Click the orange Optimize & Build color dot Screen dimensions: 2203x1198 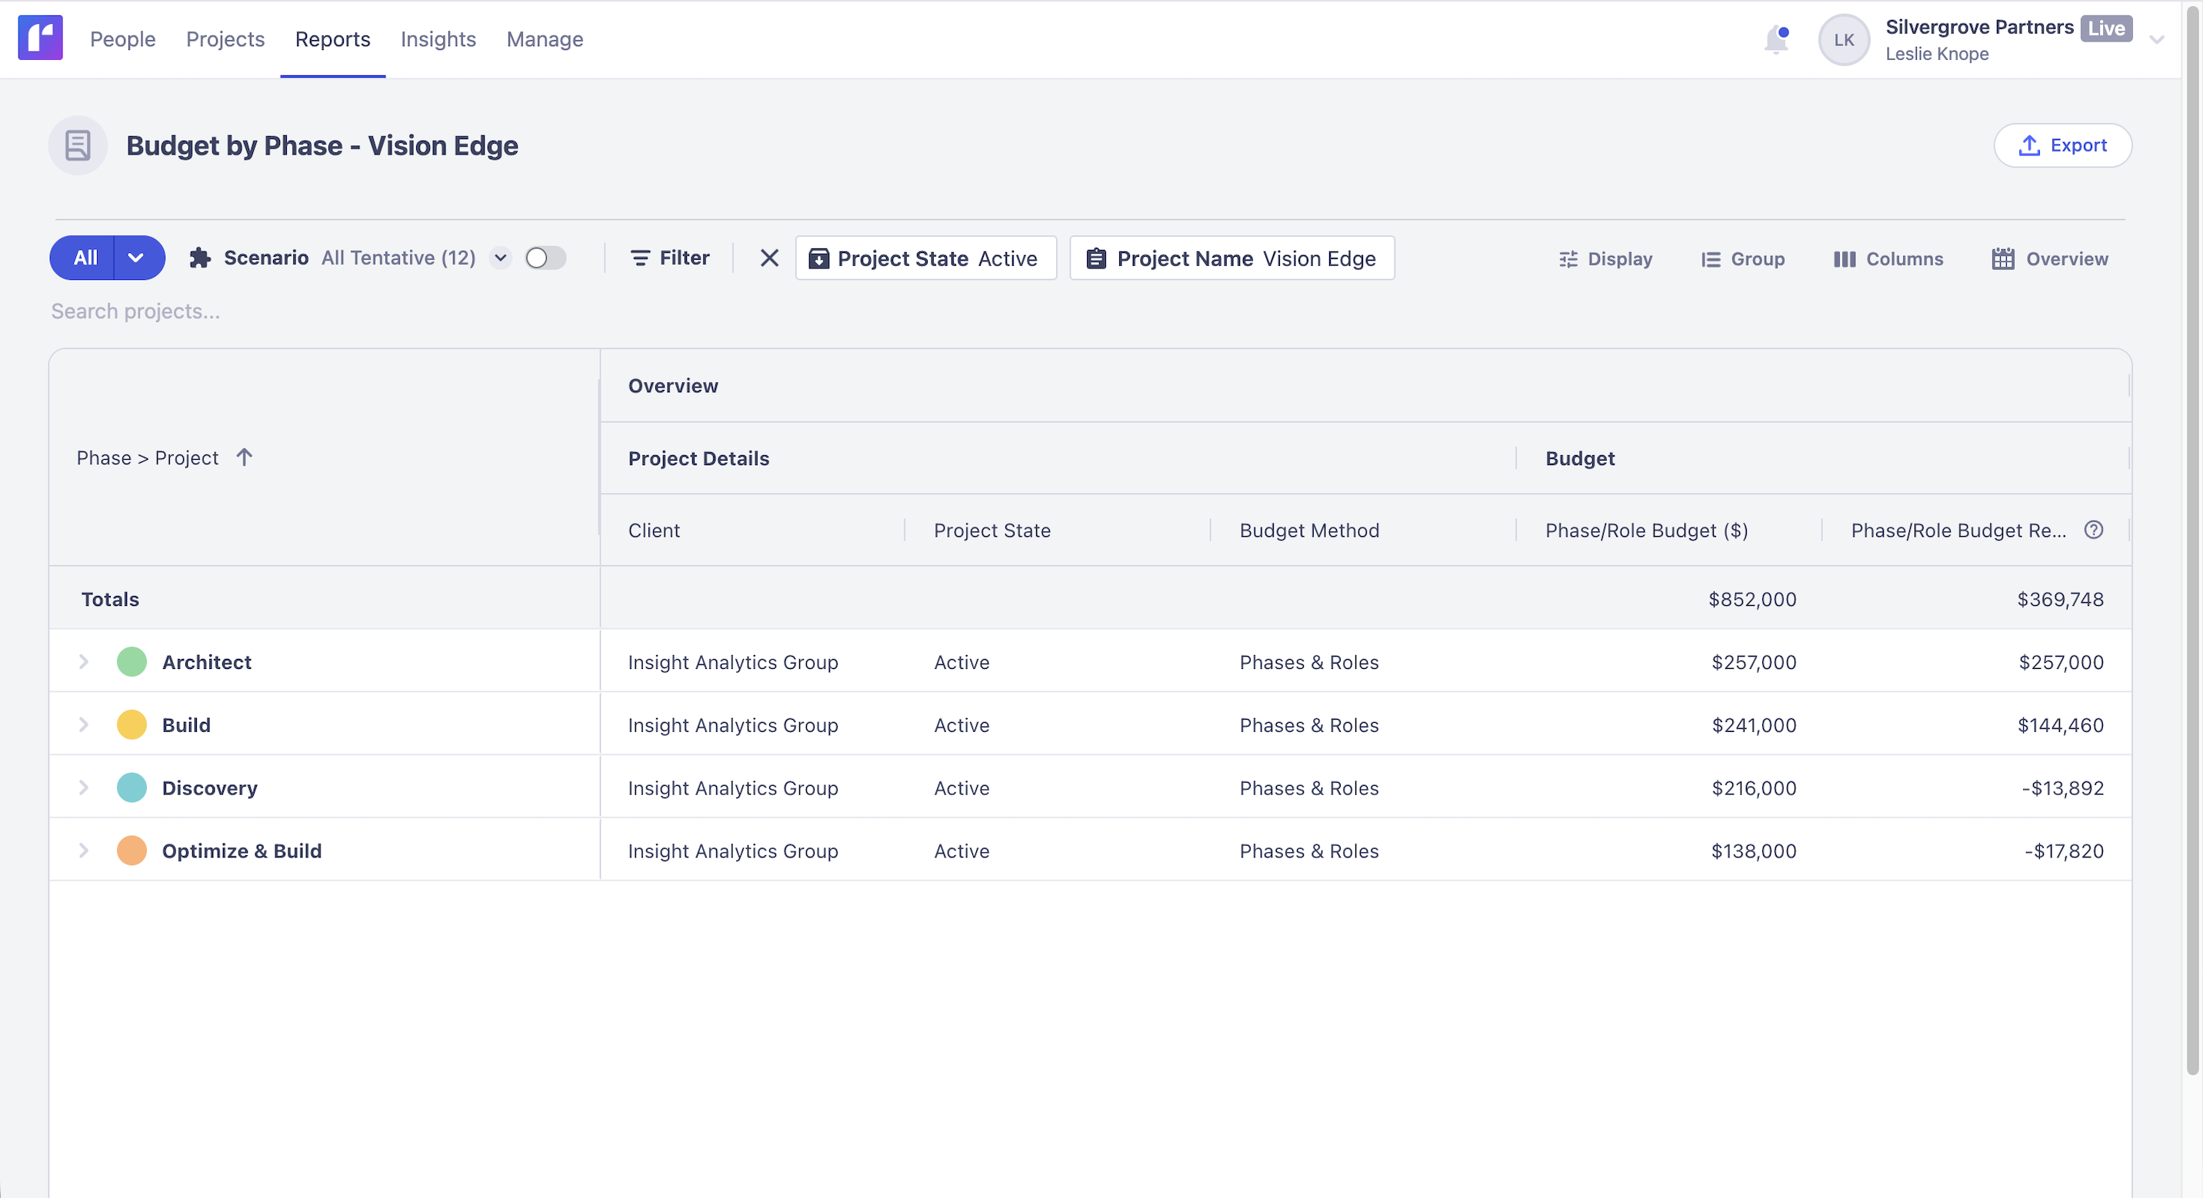point(132,851)
